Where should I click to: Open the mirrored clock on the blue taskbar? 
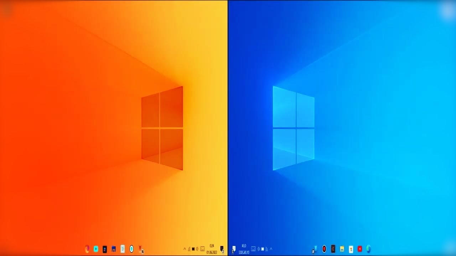[x=244, y=249]
